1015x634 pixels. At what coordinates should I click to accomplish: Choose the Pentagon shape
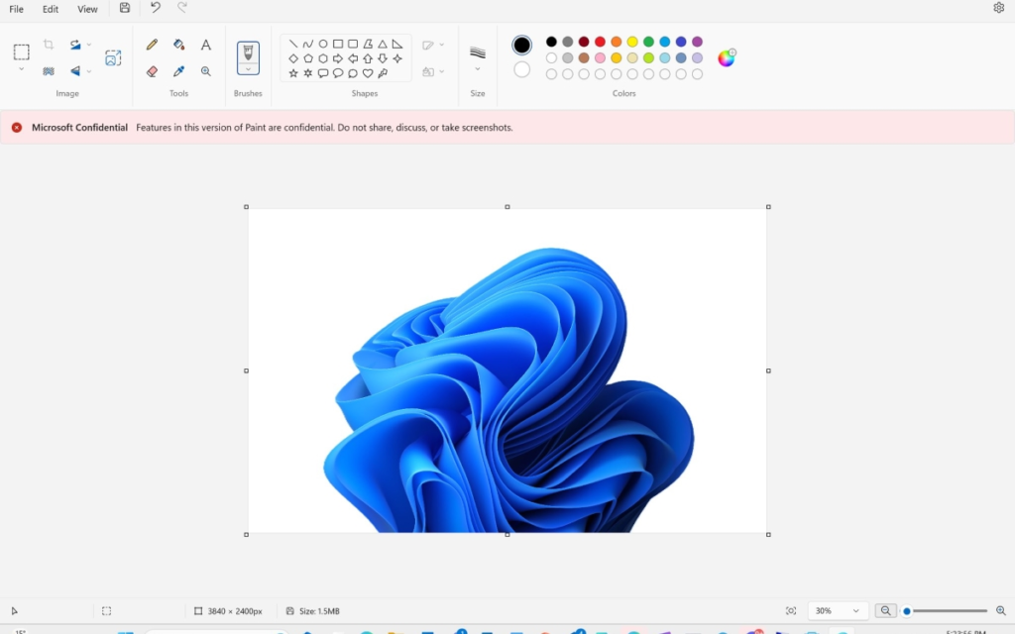click(308, 58)
